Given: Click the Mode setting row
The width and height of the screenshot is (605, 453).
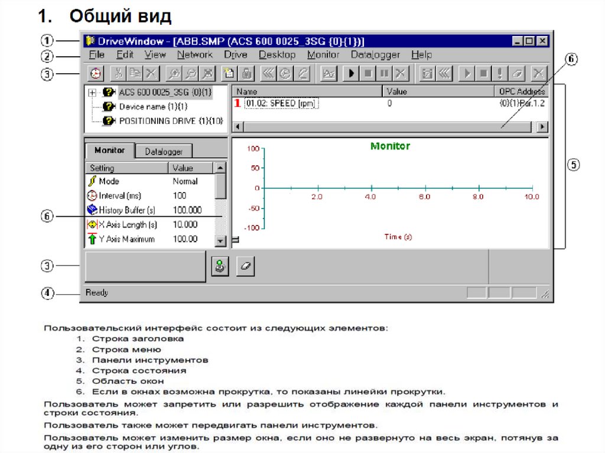Looking at the screenshot, I should 149,181.
